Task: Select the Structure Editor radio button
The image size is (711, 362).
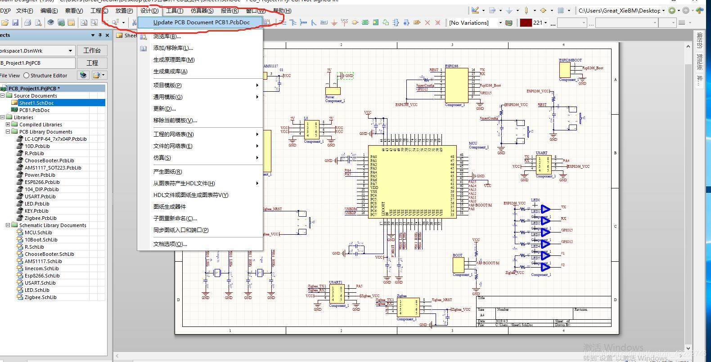Action: (26, 76)
